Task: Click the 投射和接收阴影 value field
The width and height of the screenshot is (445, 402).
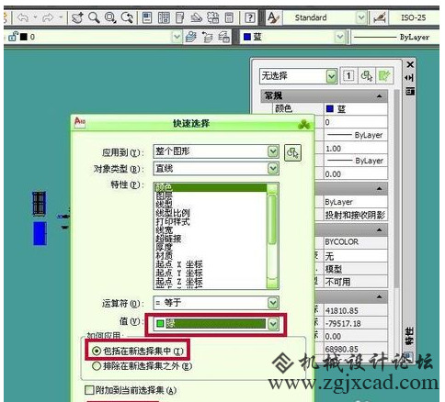Action: pos(356,215)
